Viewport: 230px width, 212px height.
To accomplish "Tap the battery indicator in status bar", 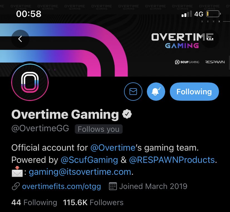I will [x=213, y=14].
